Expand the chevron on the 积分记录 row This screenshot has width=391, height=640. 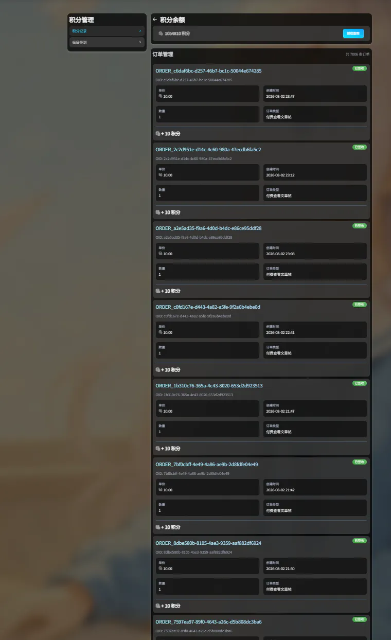140,31
